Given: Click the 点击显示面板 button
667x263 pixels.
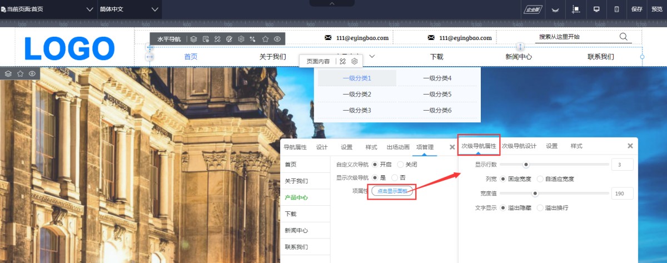Looking at the screenshot, I should pos(392,191).
